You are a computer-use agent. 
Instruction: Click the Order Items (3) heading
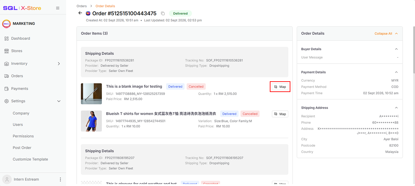click(x=94, y=33)
